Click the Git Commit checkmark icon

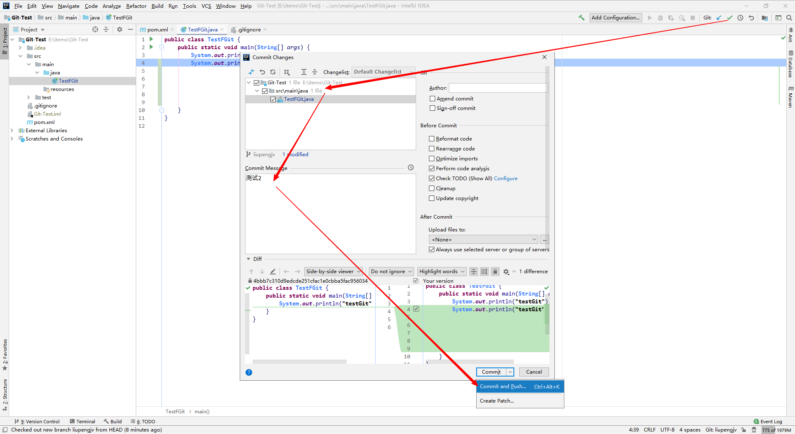(x=730, y=18)
